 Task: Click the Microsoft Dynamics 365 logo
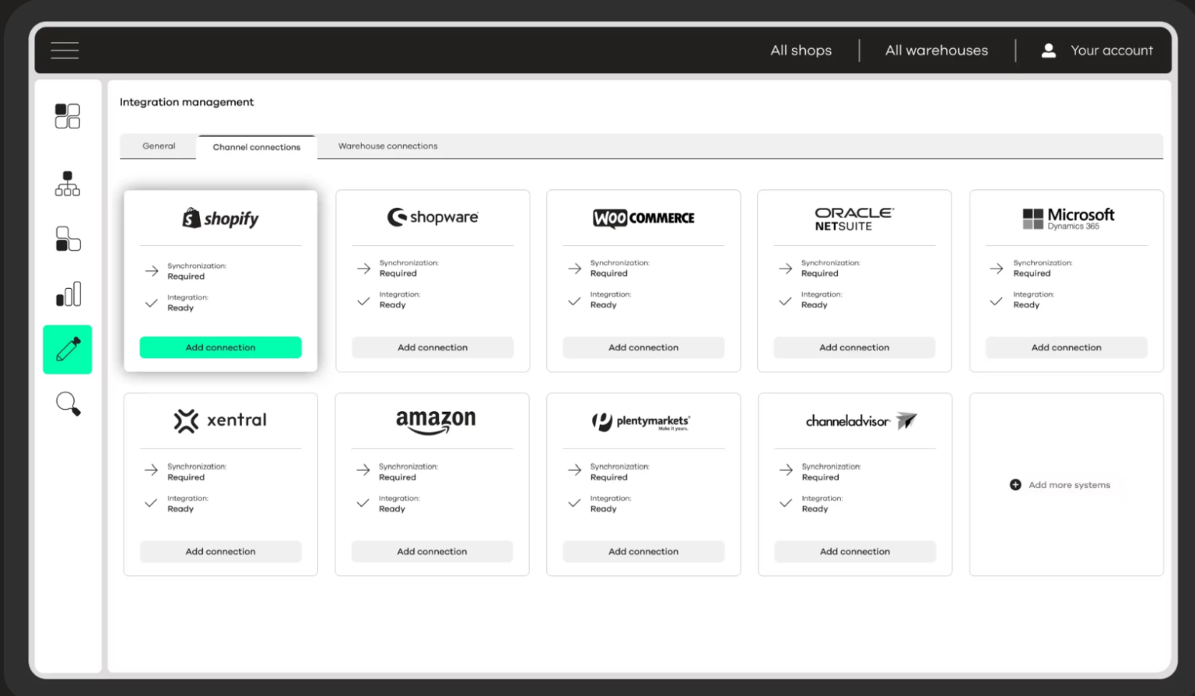click(x=1068, y=218)
